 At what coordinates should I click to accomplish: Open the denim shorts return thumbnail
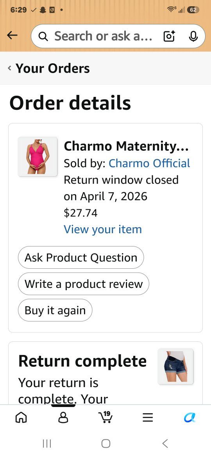pyautogui.click(x=175, y=366)
